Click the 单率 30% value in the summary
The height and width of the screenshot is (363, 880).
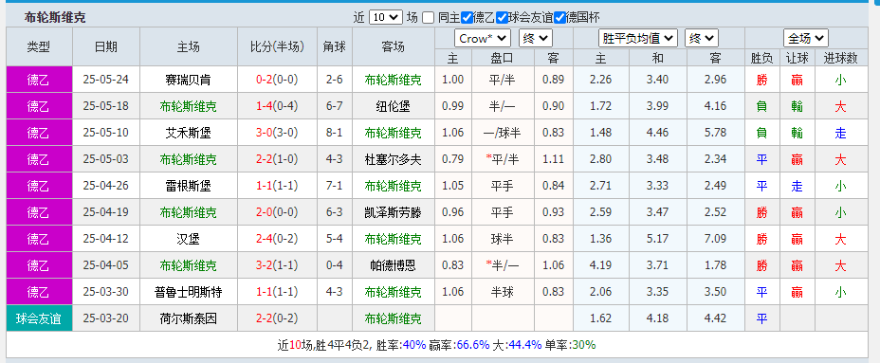pos(584,344)
